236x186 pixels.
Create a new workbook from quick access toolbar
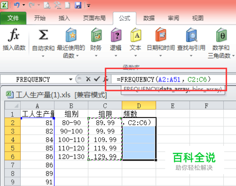67,5
